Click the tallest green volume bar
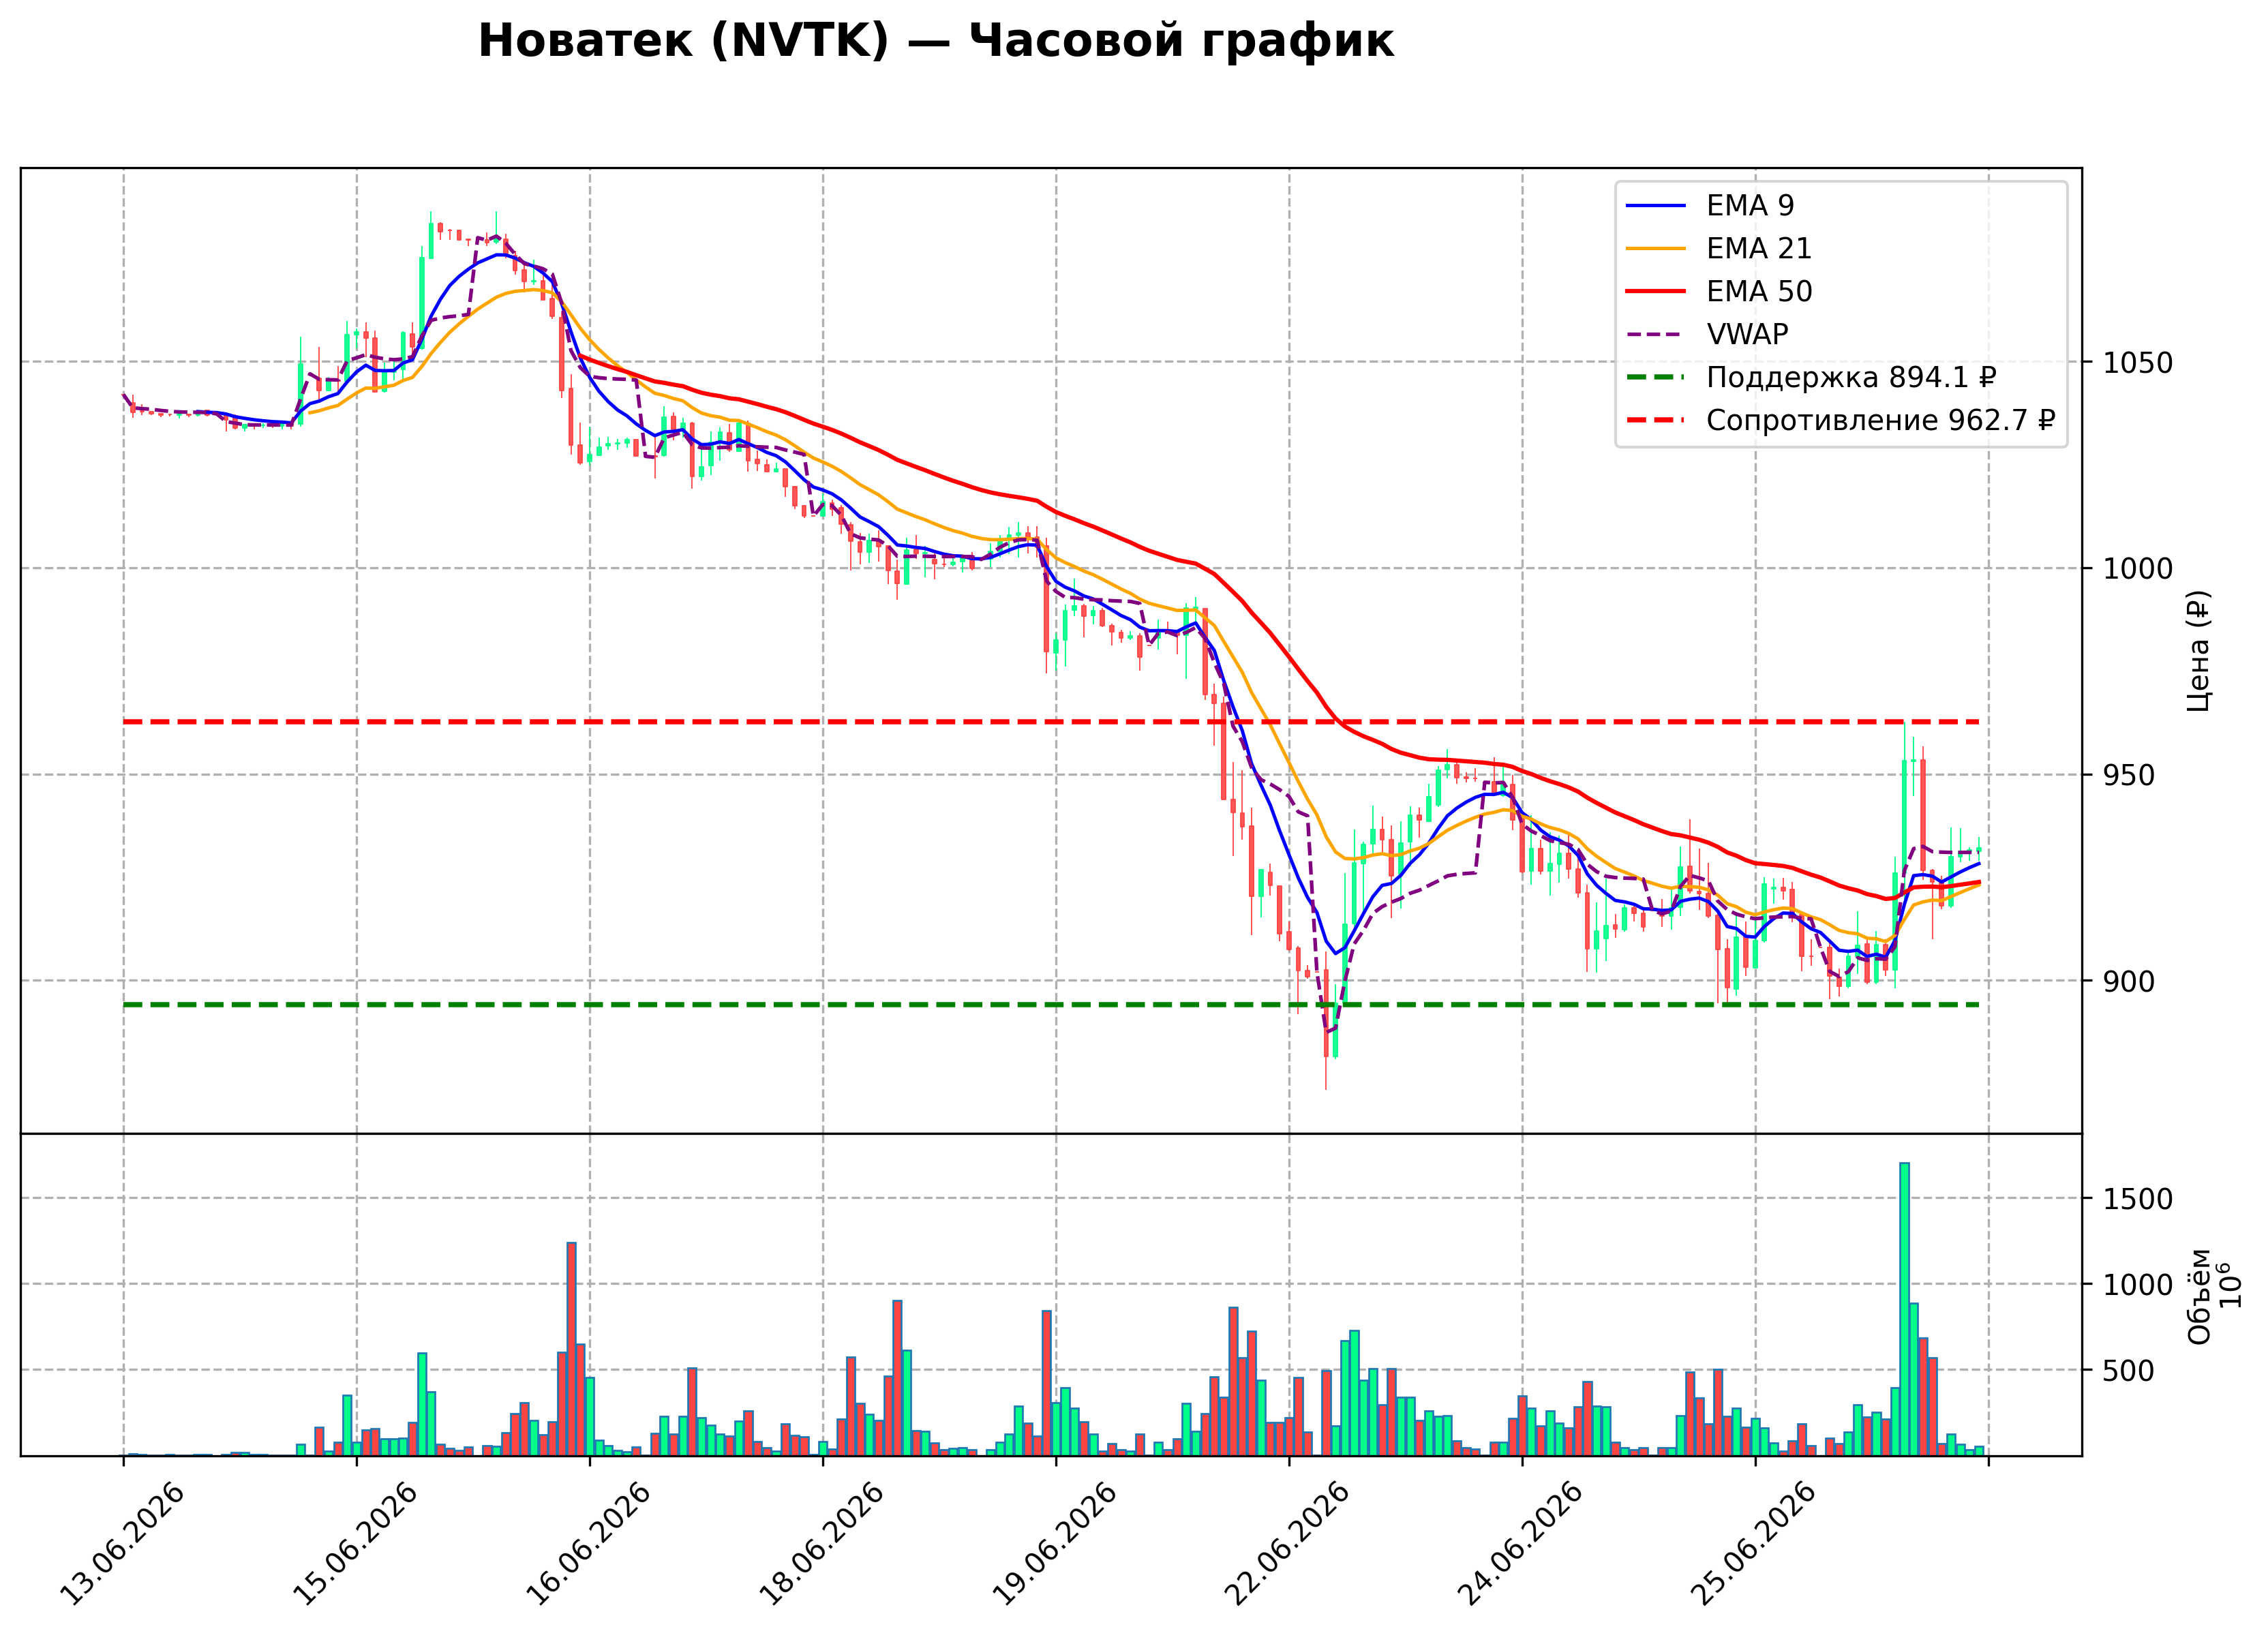The width and height of the screenshot is (2268, 1631). [x=1905, y=1309]
